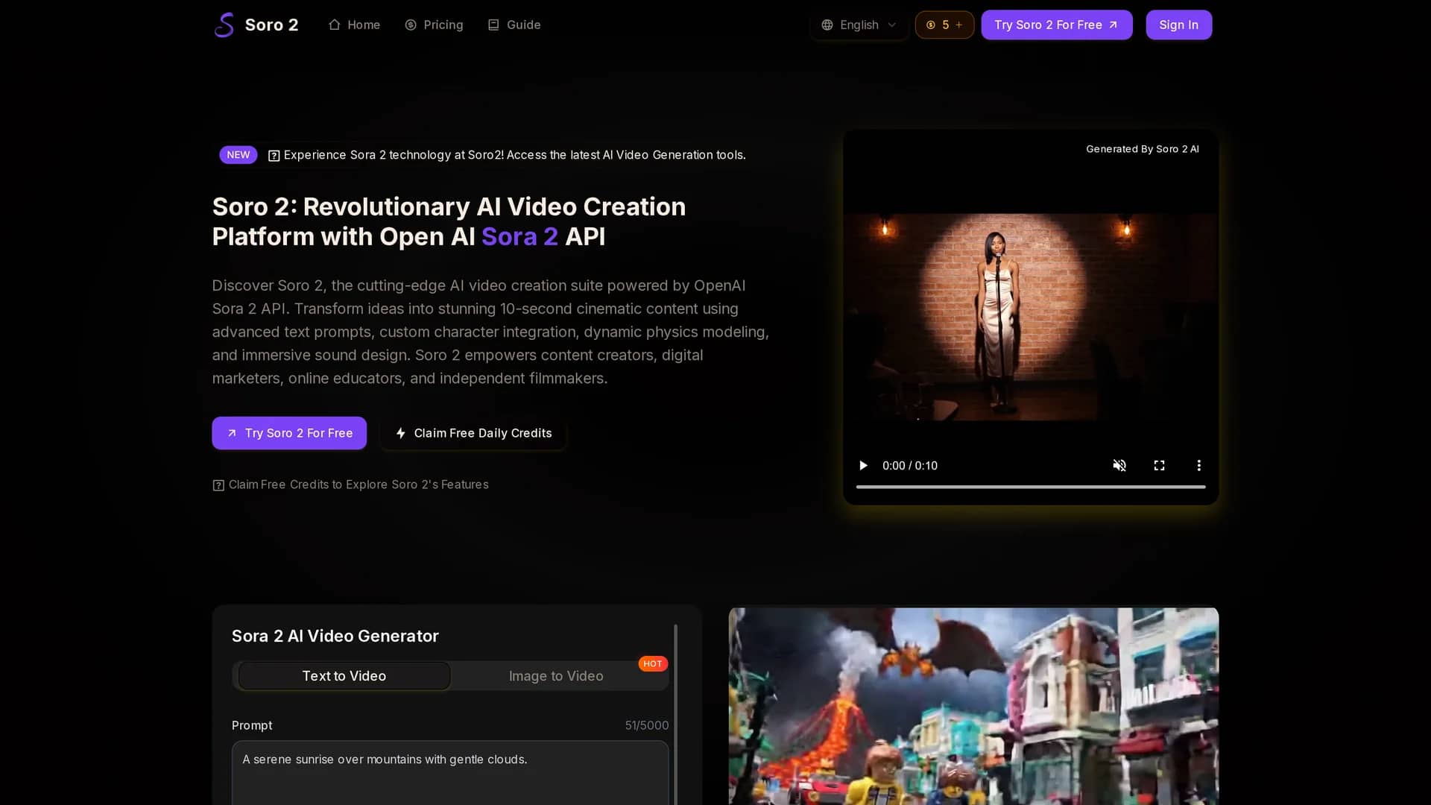Click the plus icon beside credits
This screenshot has width=1431, height=805.
click(959, 25)
